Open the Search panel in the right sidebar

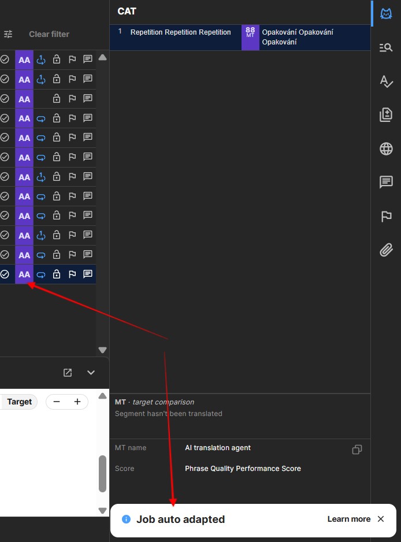[386, 48]
